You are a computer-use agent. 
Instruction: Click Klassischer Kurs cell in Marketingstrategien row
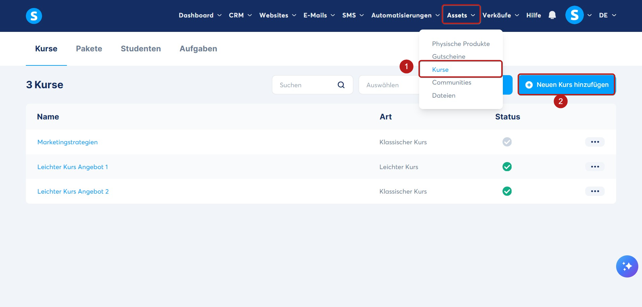pos(403,142)
